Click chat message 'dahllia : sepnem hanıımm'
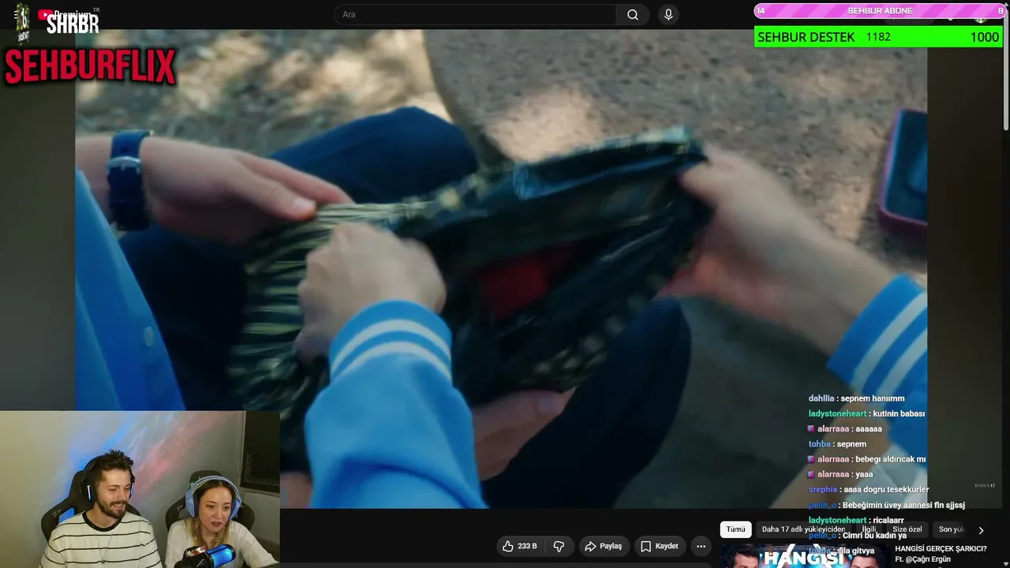The width and height of the screenshot is (1010, 568). tap(856, 398)
